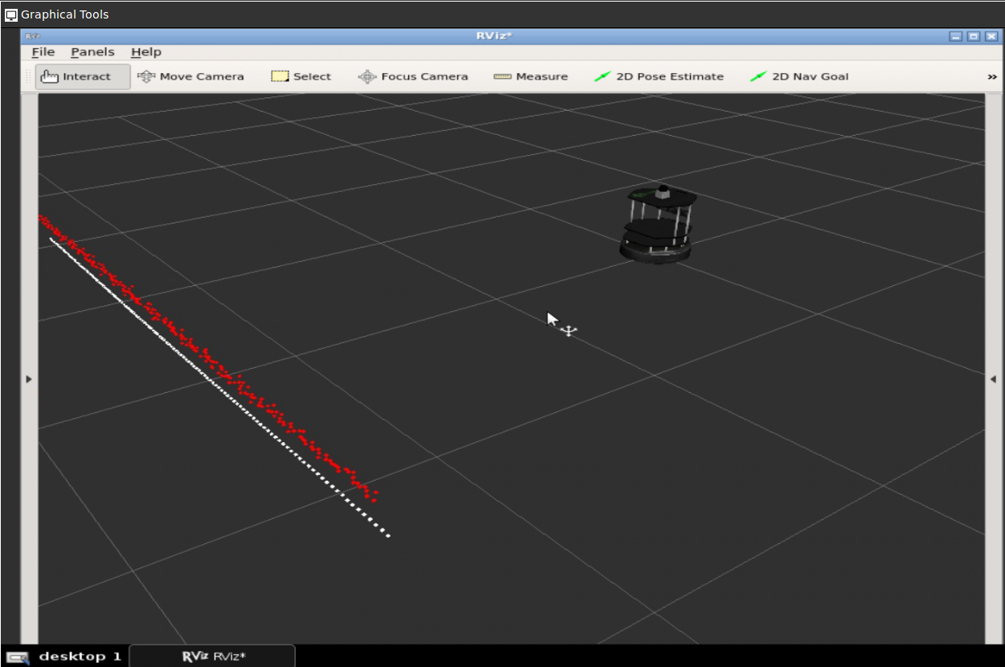The width and height of the screenshot is (1005, 667).
Task: Expand the collapsed left side panel
Action: 29,379
